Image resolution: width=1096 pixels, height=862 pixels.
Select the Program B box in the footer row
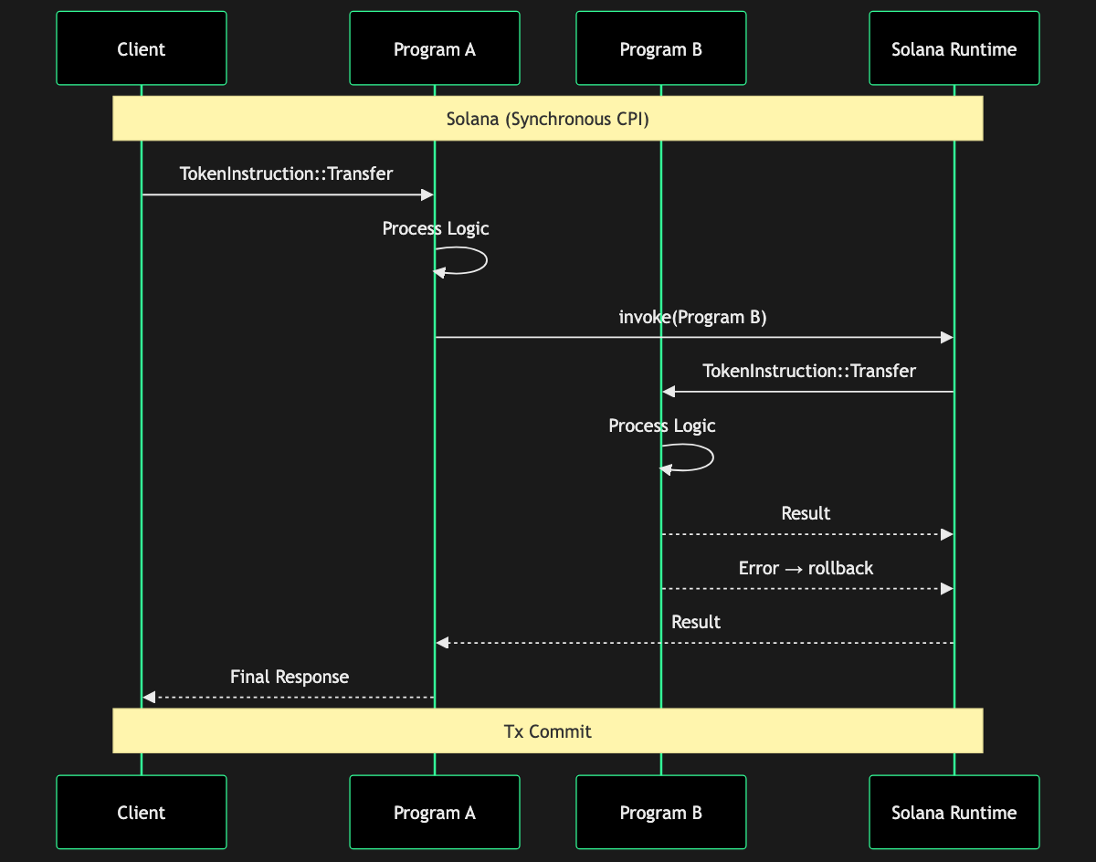tap(661, 813)
